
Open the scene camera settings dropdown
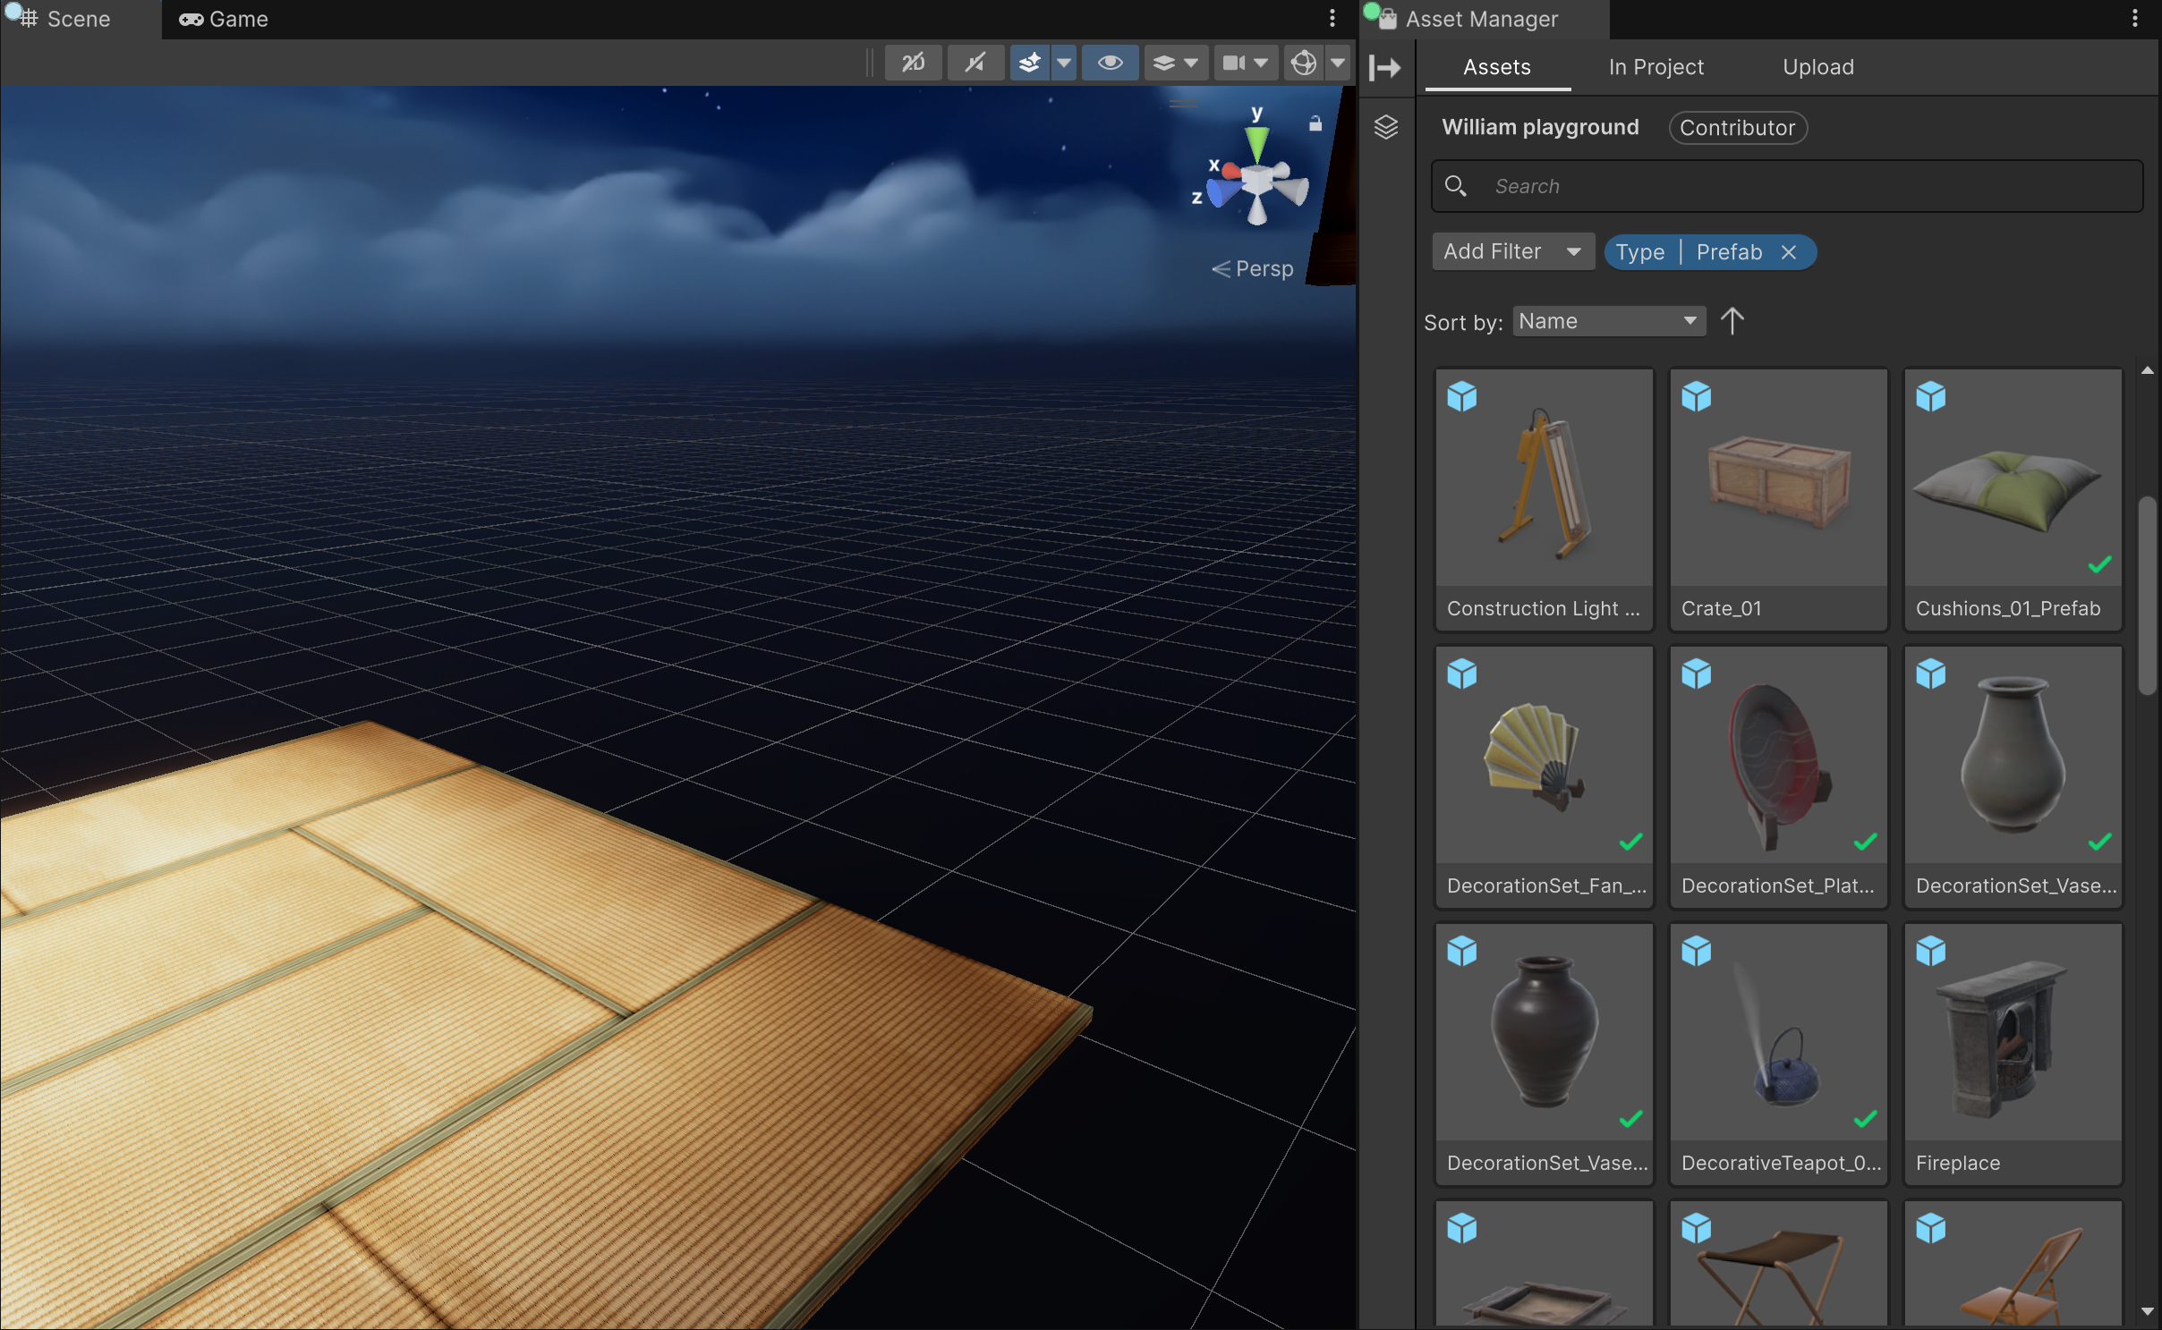pos(1245,63)
